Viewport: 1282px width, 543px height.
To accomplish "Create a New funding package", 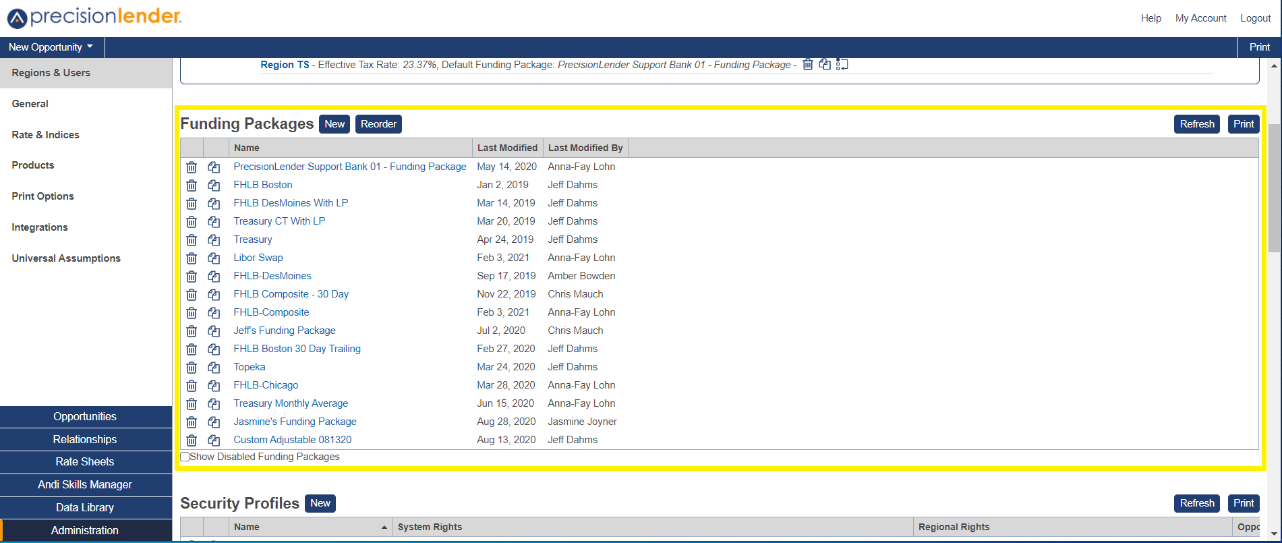I will 334,124.
